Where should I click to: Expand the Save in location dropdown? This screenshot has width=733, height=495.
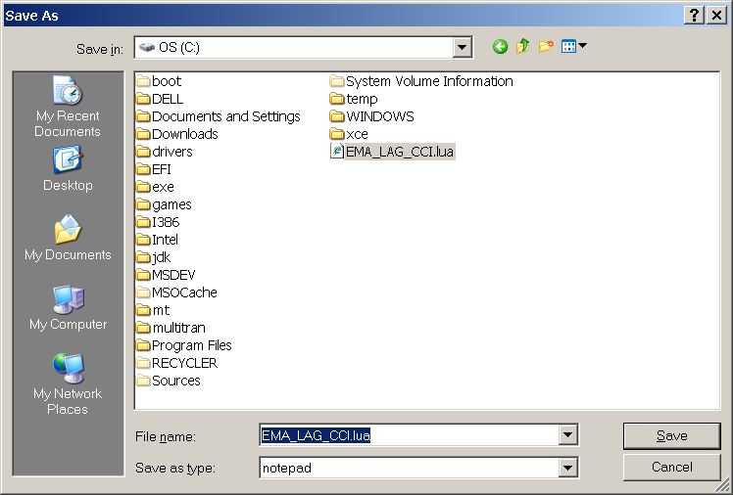462,47
